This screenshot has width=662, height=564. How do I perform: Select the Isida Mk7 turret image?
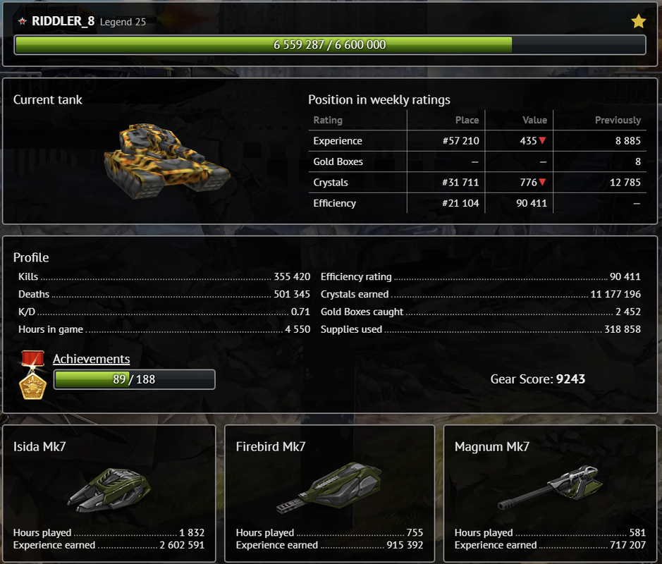click(109, 490)
